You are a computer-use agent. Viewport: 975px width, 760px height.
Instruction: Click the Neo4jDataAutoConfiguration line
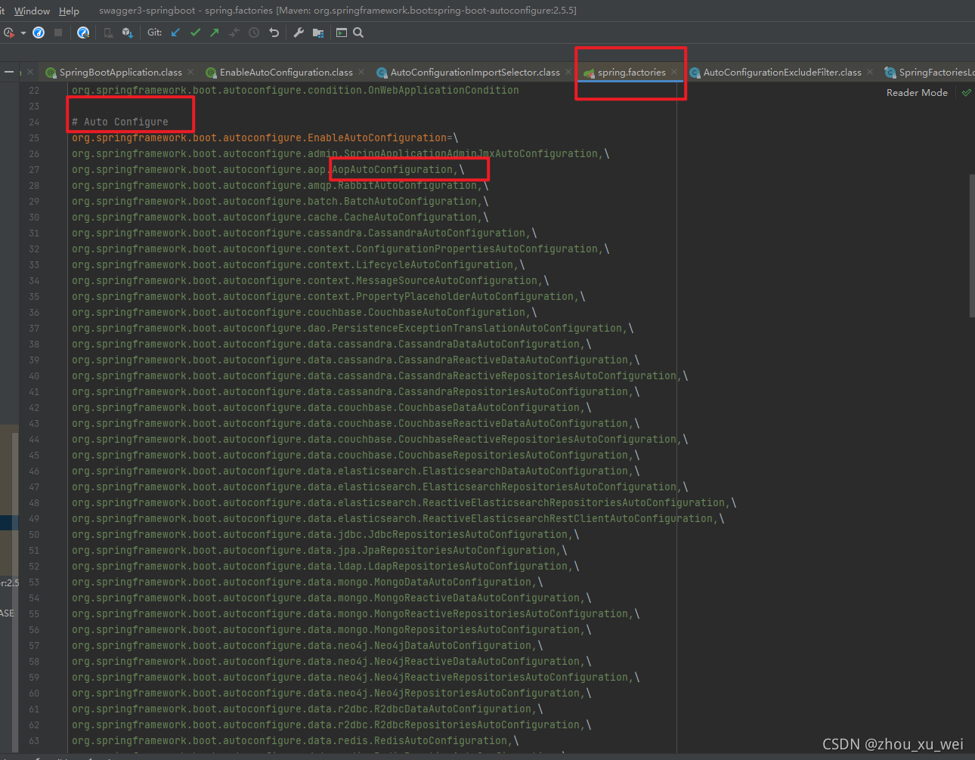[x=308, y=646]
